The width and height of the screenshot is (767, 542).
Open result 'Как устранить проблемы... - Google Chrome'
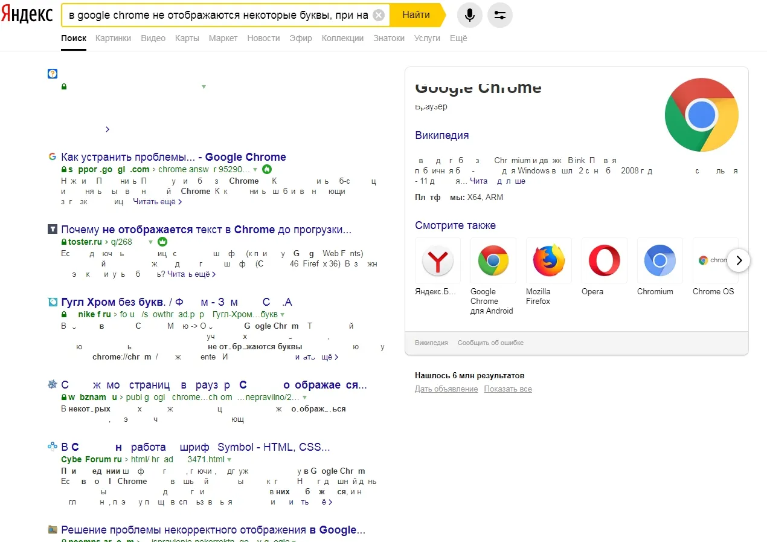[x=174, y=157]
